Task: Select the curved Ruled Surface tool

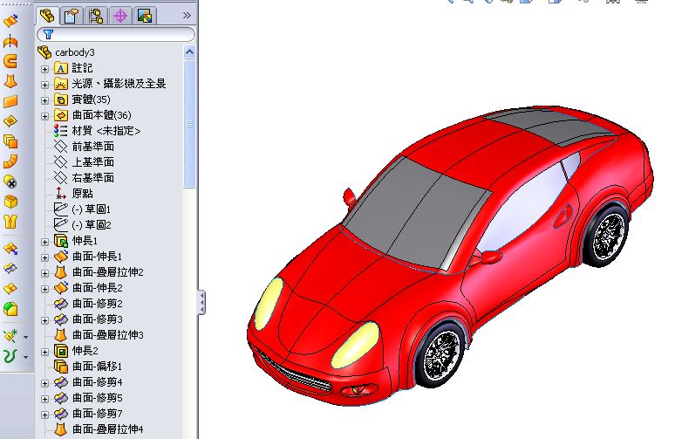Action: pos(10,161)
